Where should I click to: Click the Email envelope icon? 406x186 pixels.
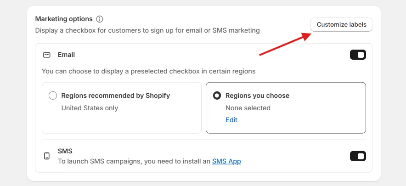[x=47, y=55]
